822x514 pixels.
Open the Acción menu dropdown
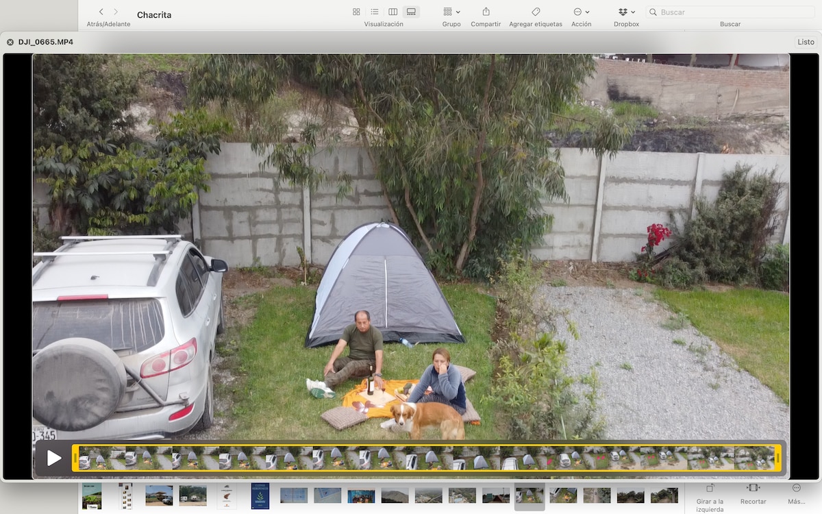[x=581, y=12]
